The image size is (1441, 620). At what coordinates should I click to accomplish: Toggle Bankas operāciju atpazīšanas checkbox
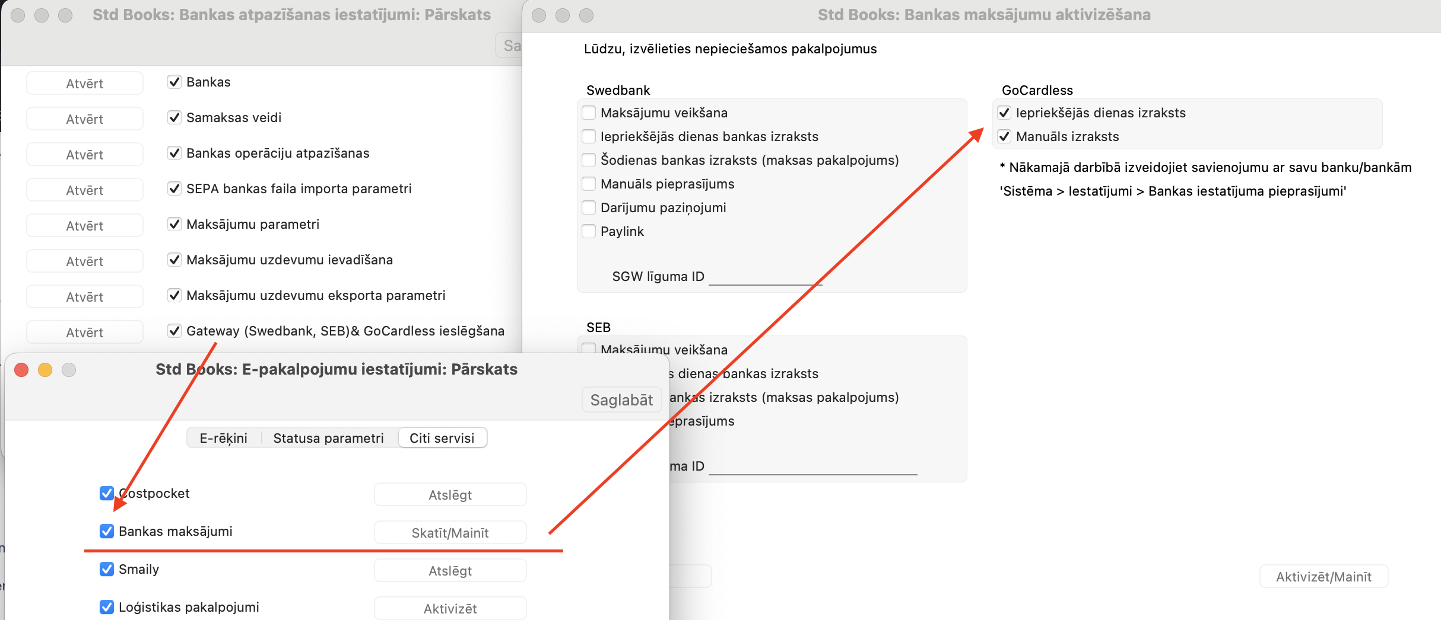coord(174,153)
